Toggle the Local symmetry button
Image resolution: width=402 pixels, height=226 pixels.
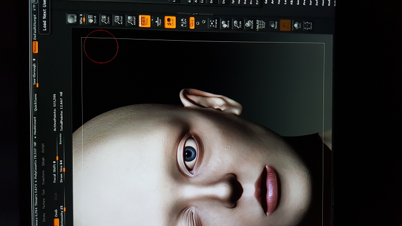[x=170, y=22]
